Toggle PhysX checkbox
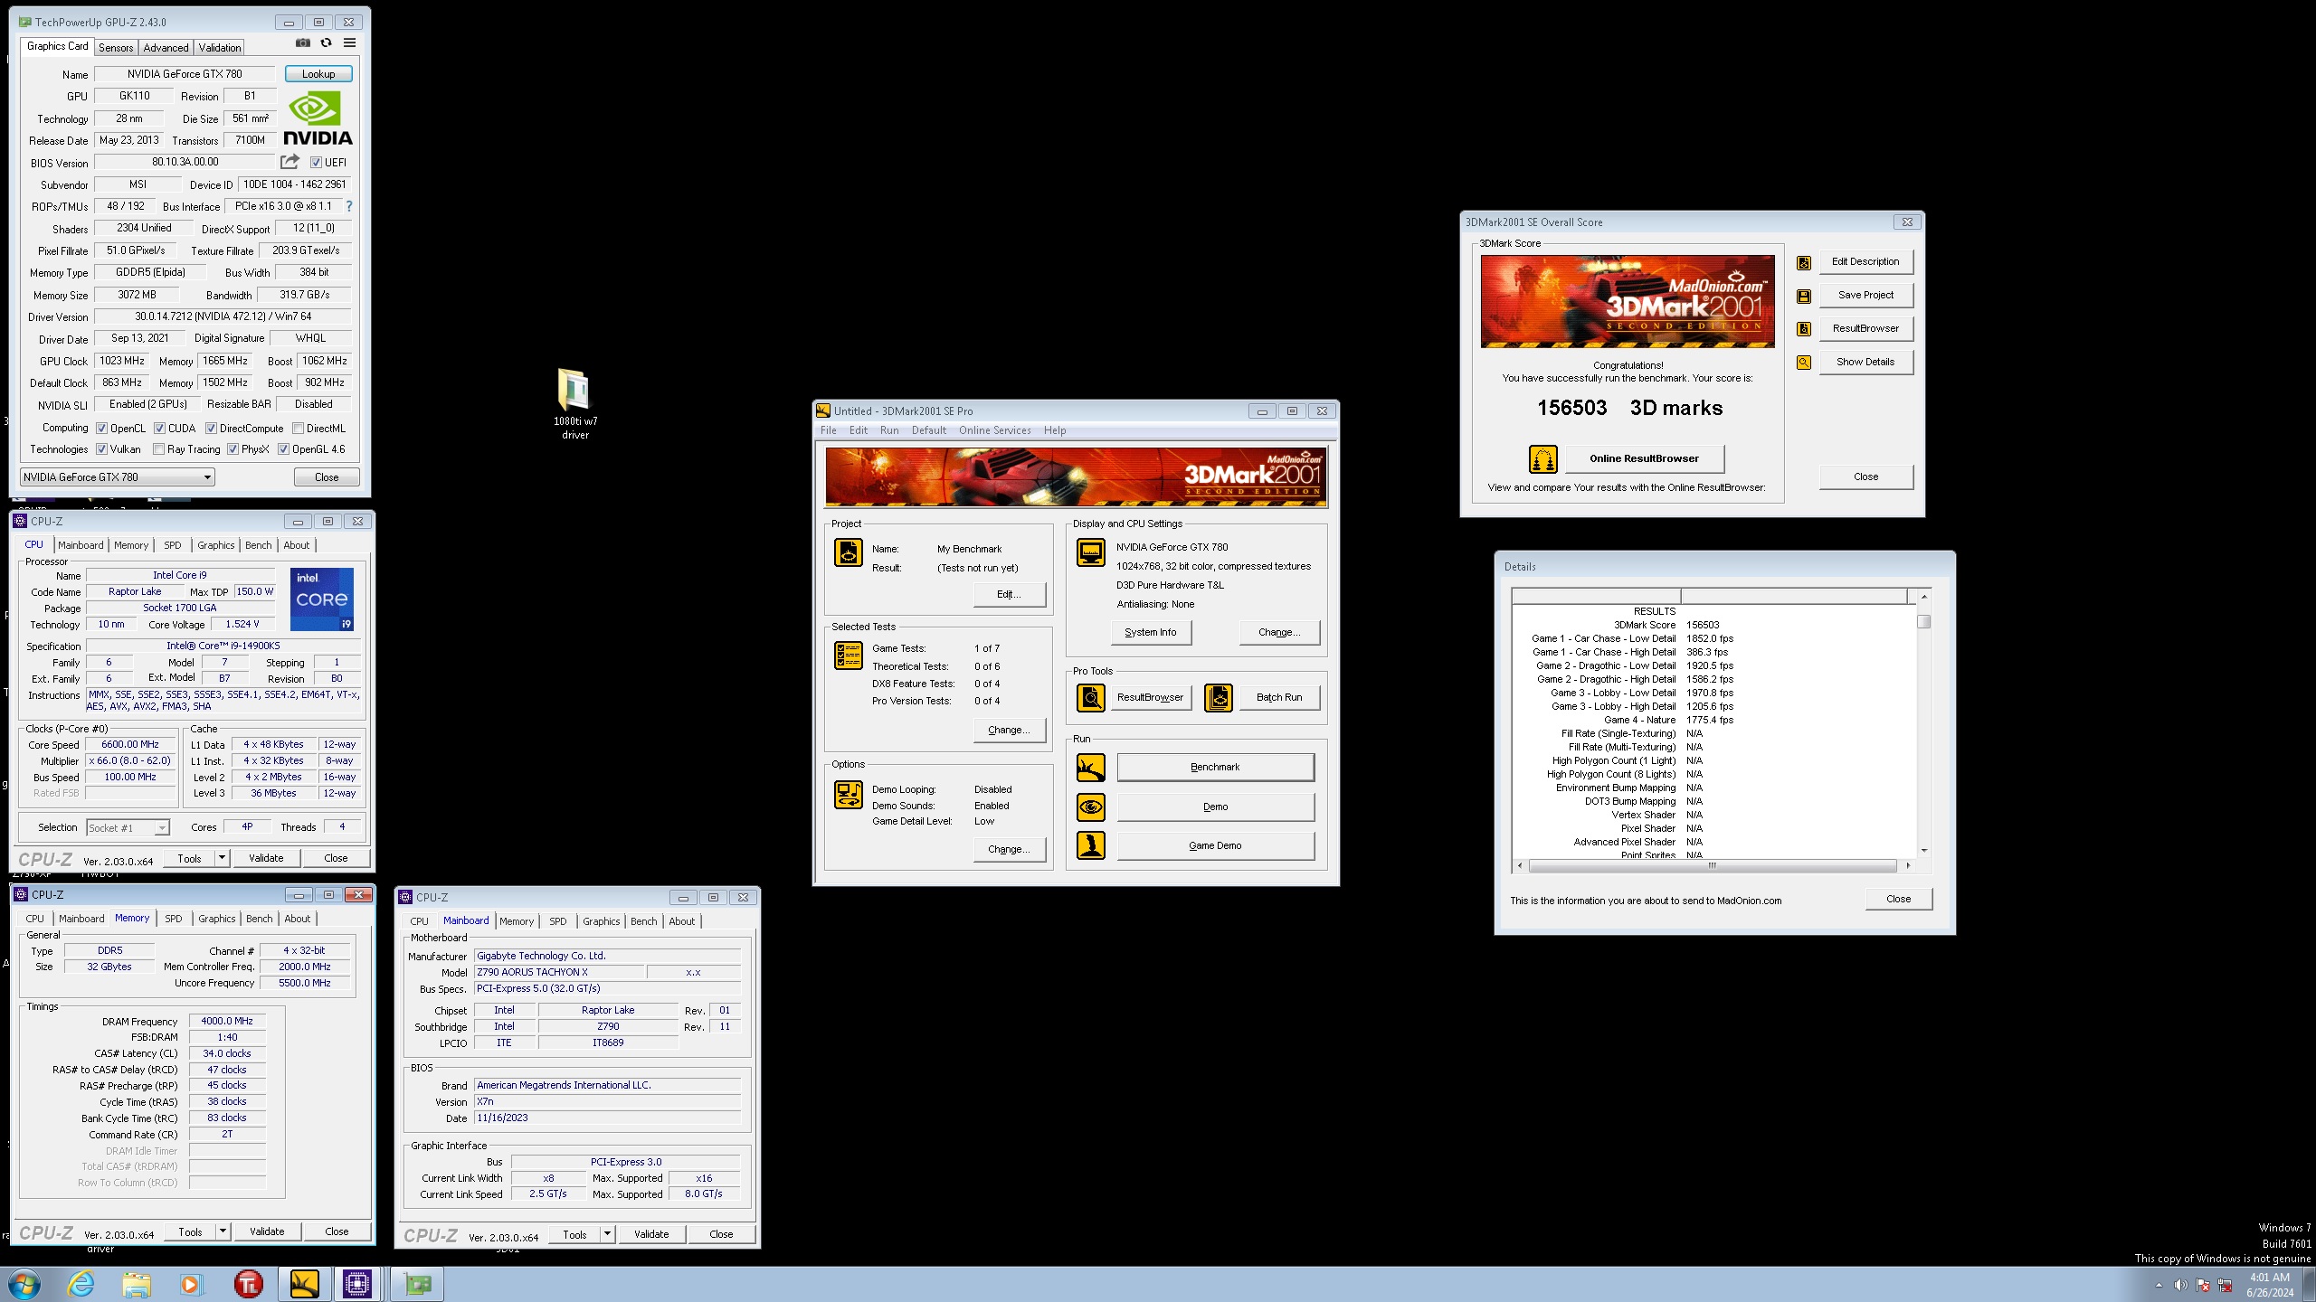 click(233, 449)
